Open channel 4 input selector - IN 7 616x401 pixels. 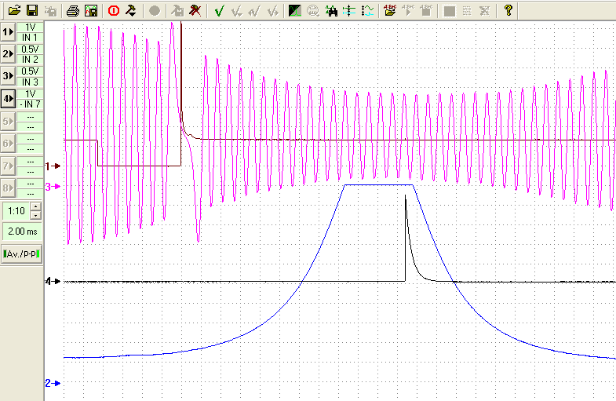[30, 104]
